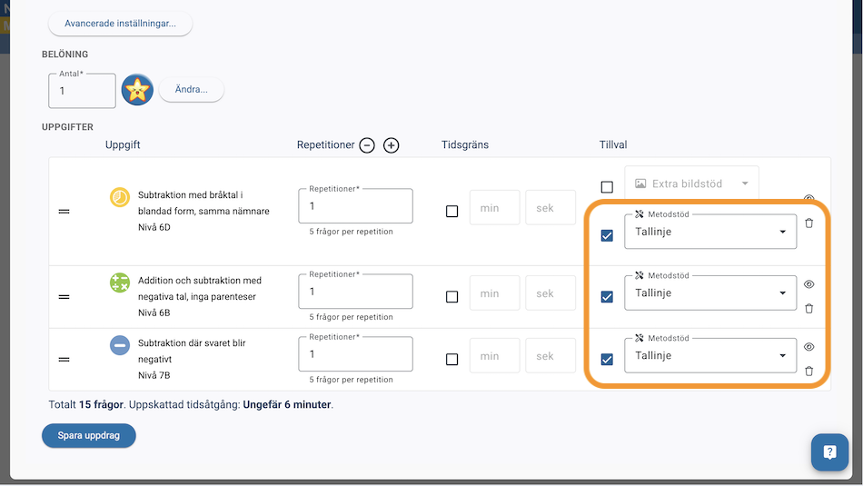Preview the Nivå 6B task with eye icon
The width and height of the screenshot is (863, 486).
click(809, 284)
